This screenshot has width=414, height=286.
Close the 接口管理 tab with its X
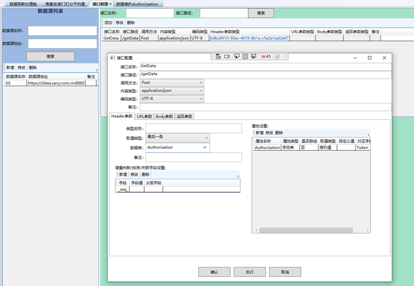tap(111, 4)
